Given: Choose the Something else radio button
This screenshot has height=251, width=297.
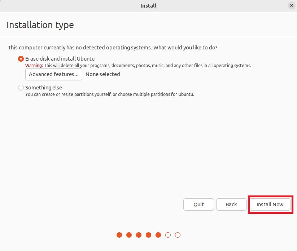Looking at the screenshot, I should 21,88.
